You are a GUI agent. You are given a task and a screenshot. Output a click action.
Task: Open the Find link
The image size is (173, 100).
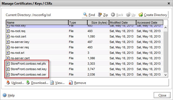[92, 15]
